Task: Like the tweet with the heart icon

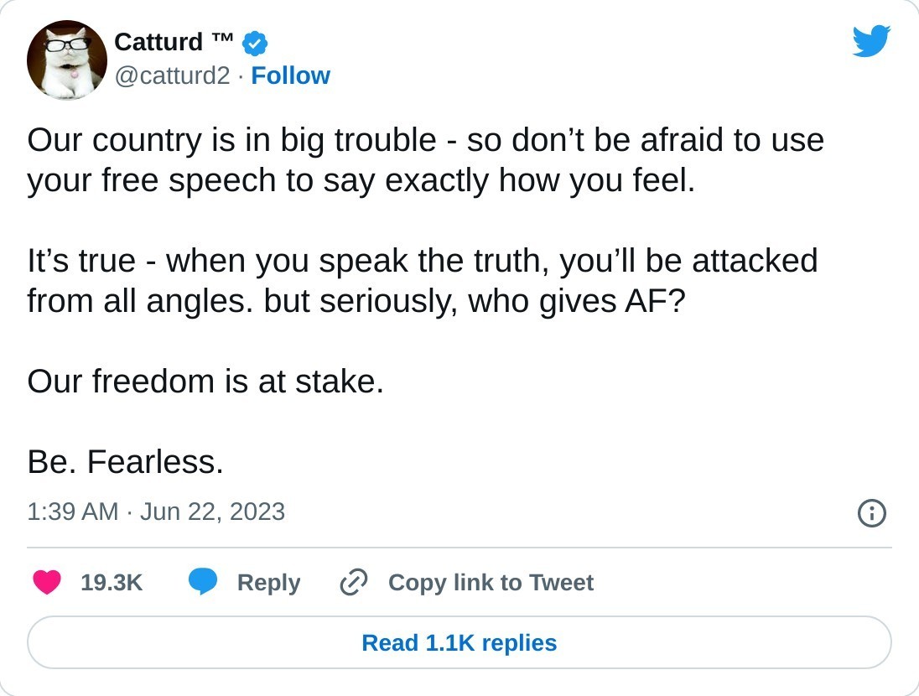Action: coord(46,582)
